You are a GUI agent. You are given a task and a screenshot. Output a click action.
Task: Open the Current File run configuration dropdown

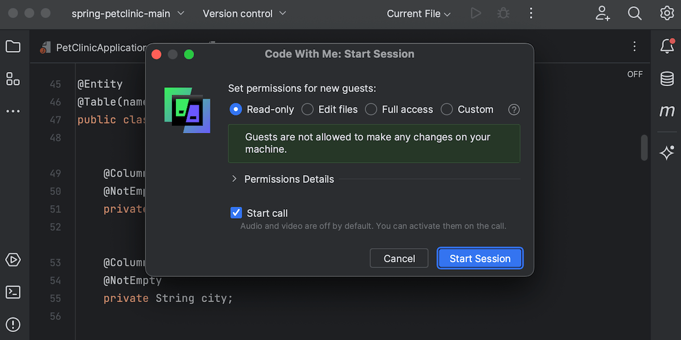419,14
